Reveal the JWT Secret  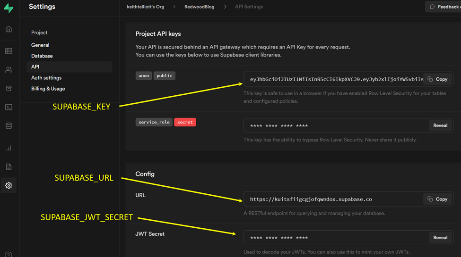(440, 238)
